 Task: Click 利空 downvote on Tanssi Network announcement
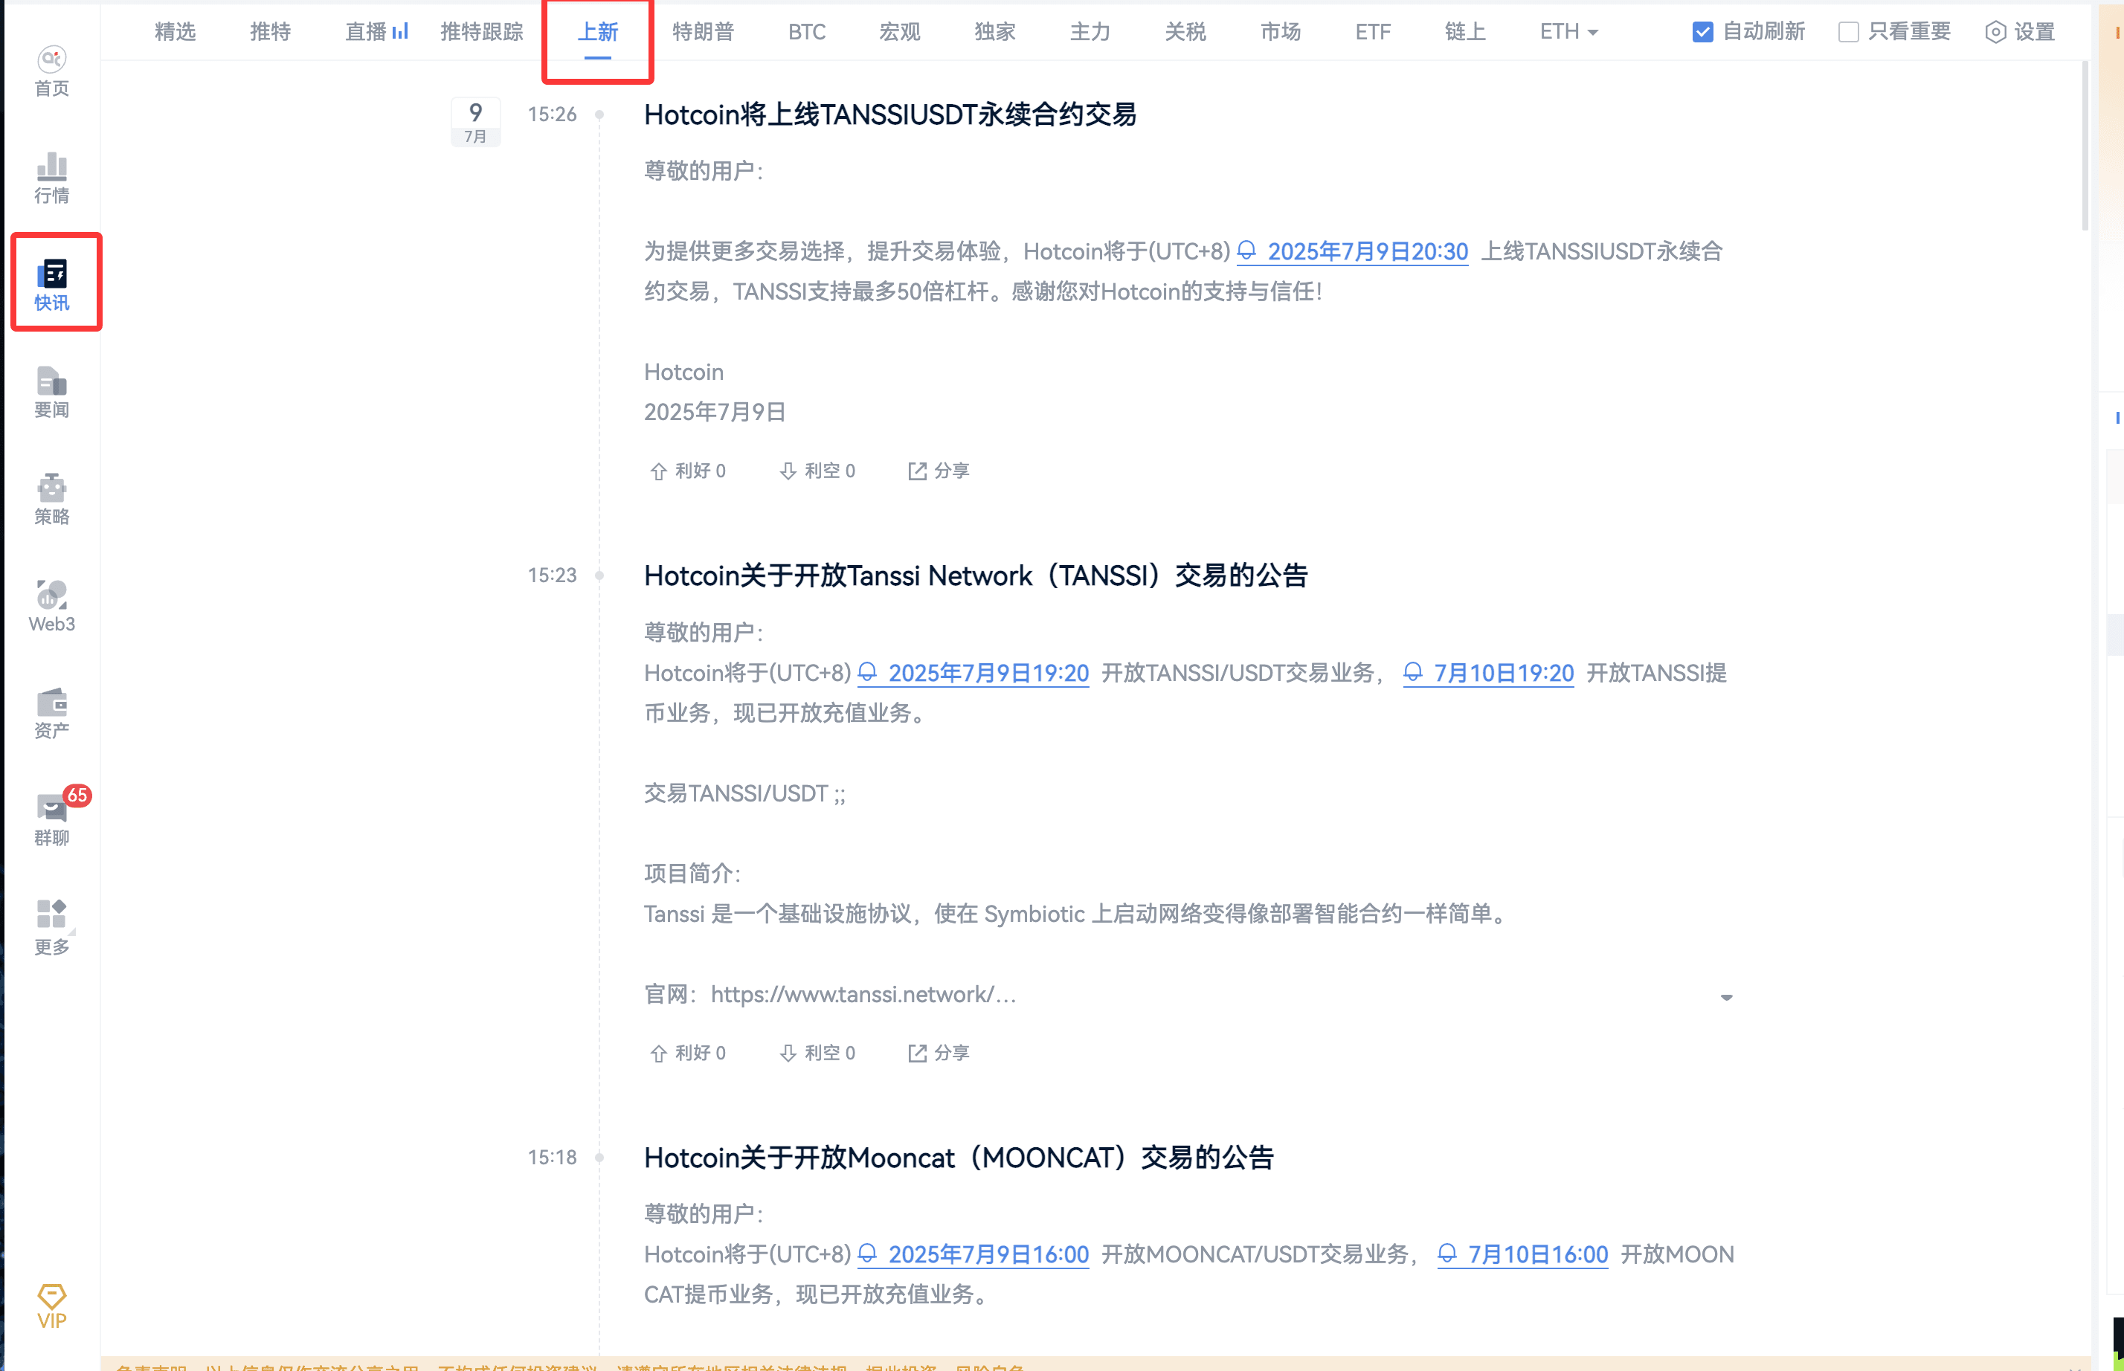[x=817, y=1054]
